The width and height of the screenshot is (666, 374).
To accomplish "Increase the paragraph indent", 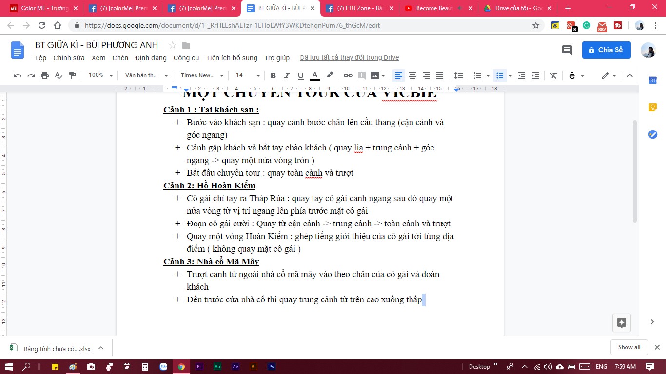I will [535, 75].
